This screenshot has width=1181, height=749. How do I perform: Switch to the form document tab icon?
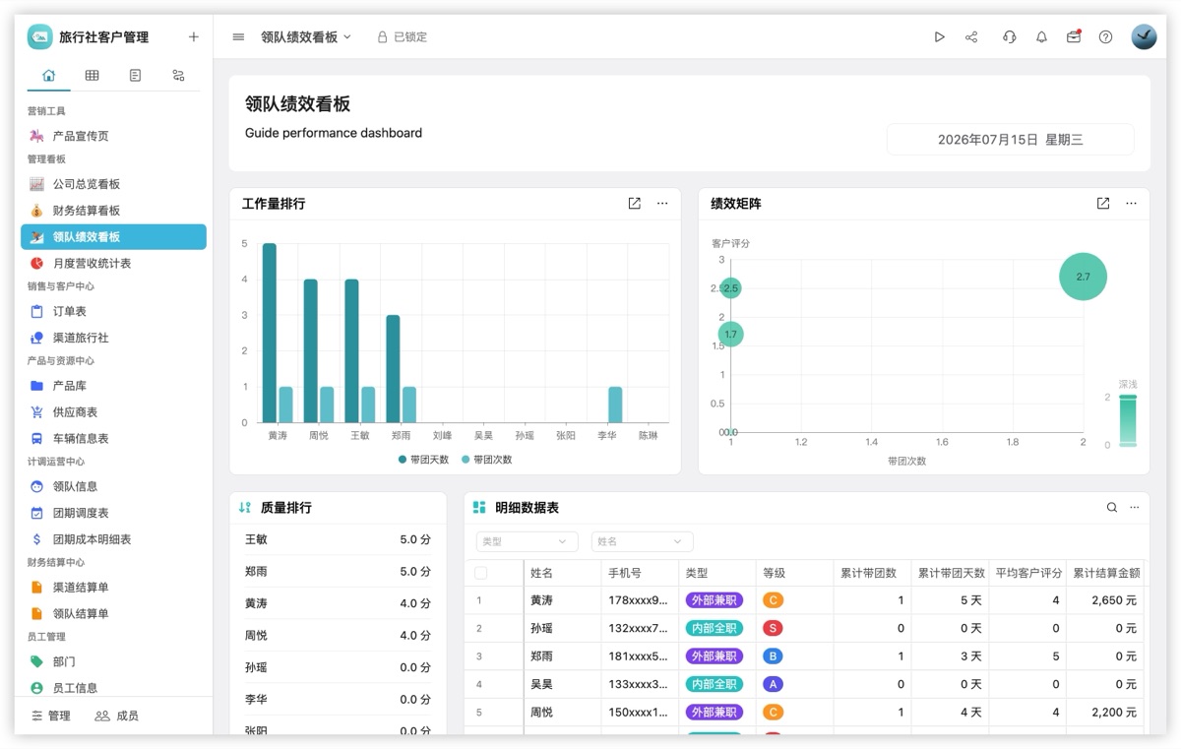(x=135, y=75)
